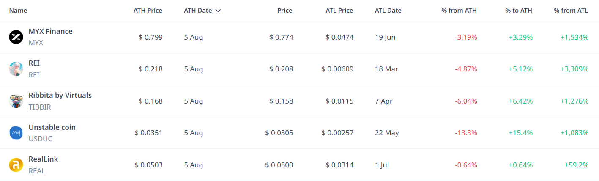Sort by % to ATH header
599x181 pixels.
[519, 11]
